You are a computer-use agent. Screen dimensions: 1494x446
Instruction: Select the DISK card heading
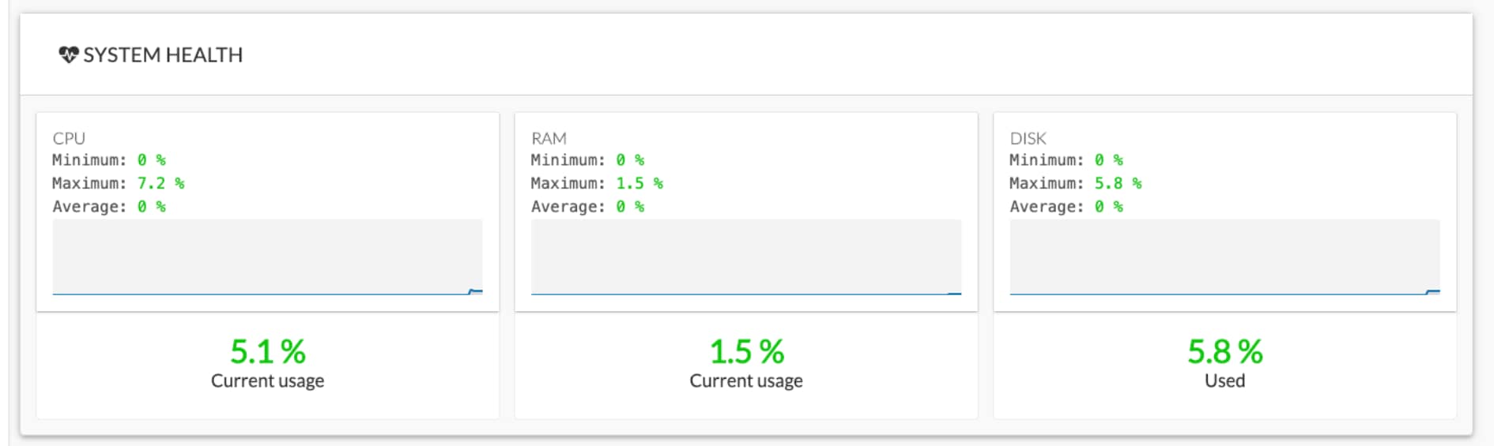(1028, 138)
